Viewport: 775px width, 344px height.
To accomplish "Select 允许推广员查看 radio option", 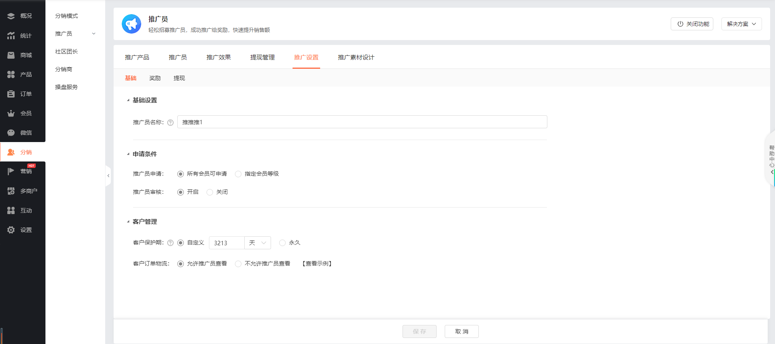I will (x=181, y=264).
